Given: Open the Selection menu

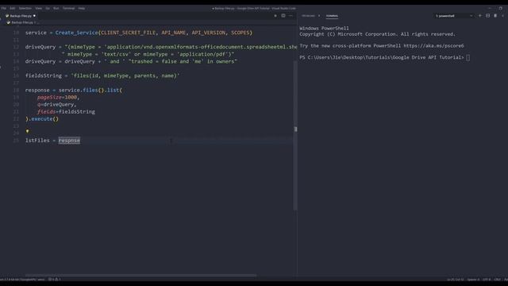Looking at the screenshot, I should [25, 8].
